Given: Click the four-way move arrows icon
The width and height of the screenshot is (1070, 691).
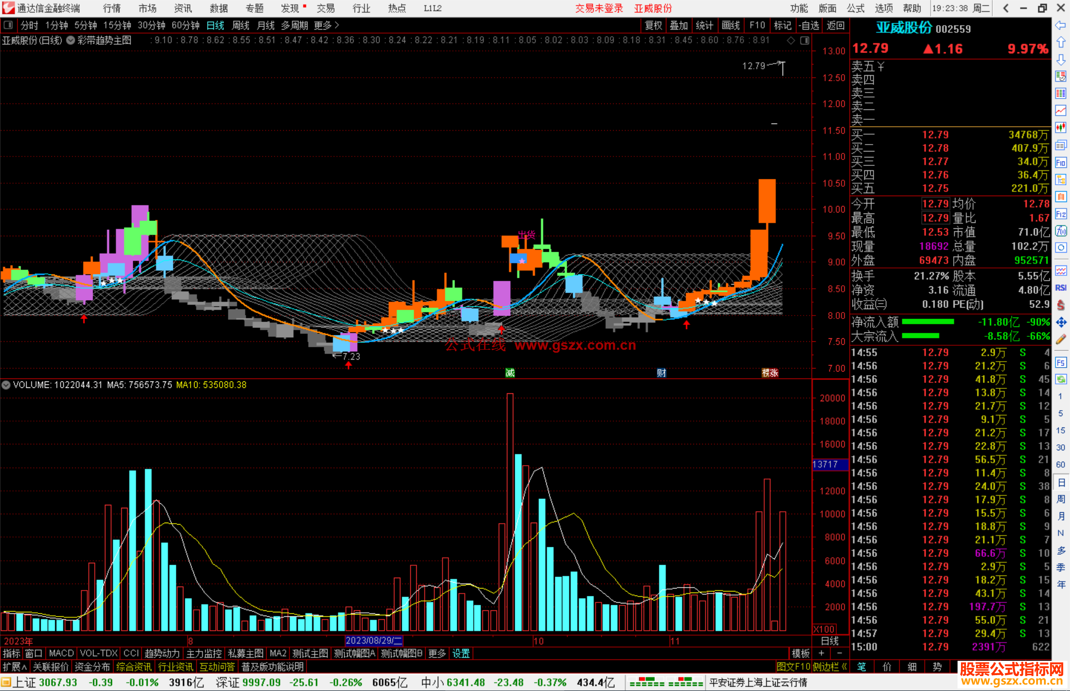Looking at the screenshot, I should coord(1061,322).
